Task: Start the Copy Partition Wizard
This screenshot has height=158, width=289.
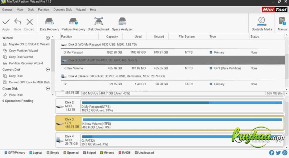Action: tap(23, 51)
